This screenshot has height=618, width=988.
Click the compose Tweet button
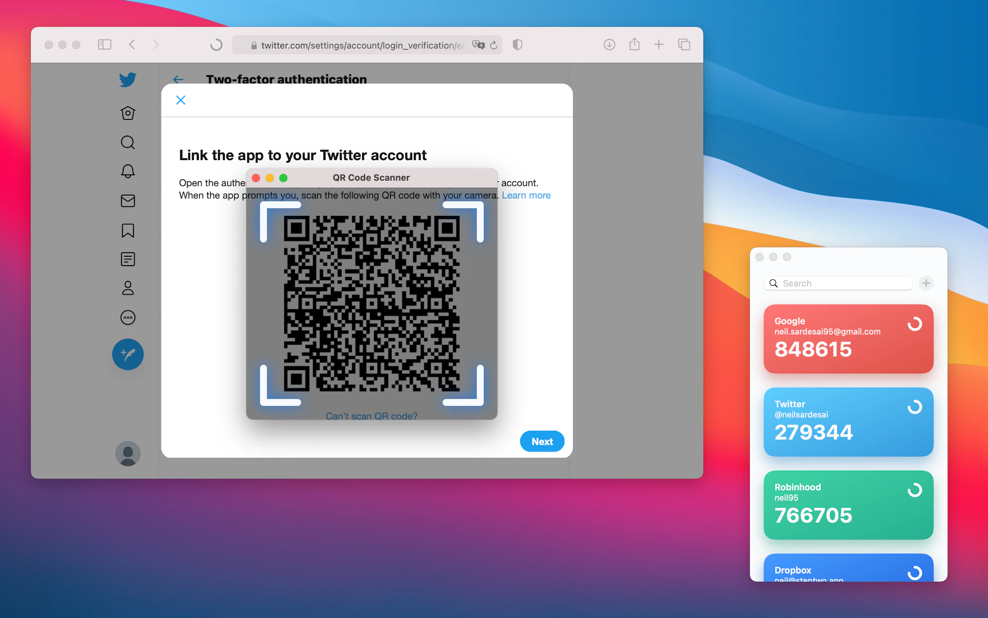click(x=128, y=354)
